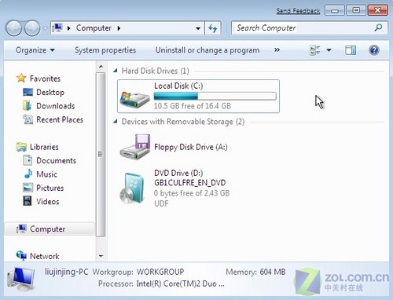
Task: Refresh the Computer view
Action: pyautogui.click(x=212, y=28)
